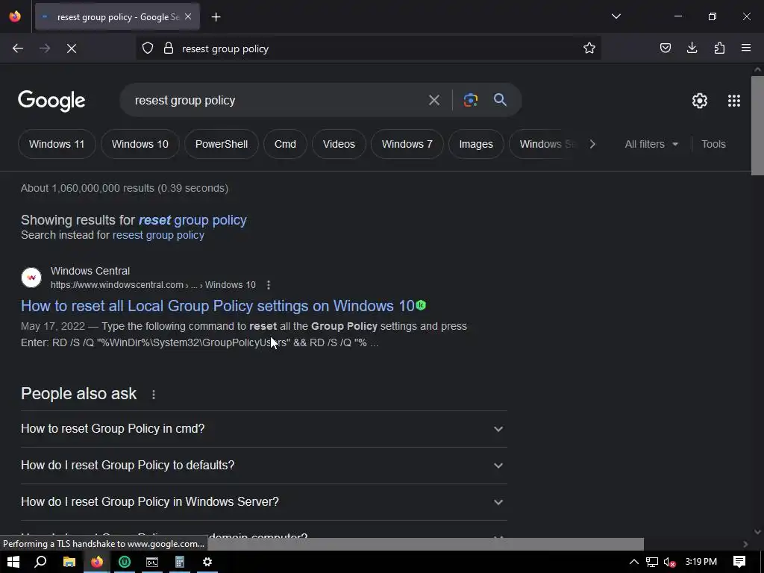This screenshot has width=764, height=573.
Task: Search instead for resest group policy
Action: tap(158, 235)
